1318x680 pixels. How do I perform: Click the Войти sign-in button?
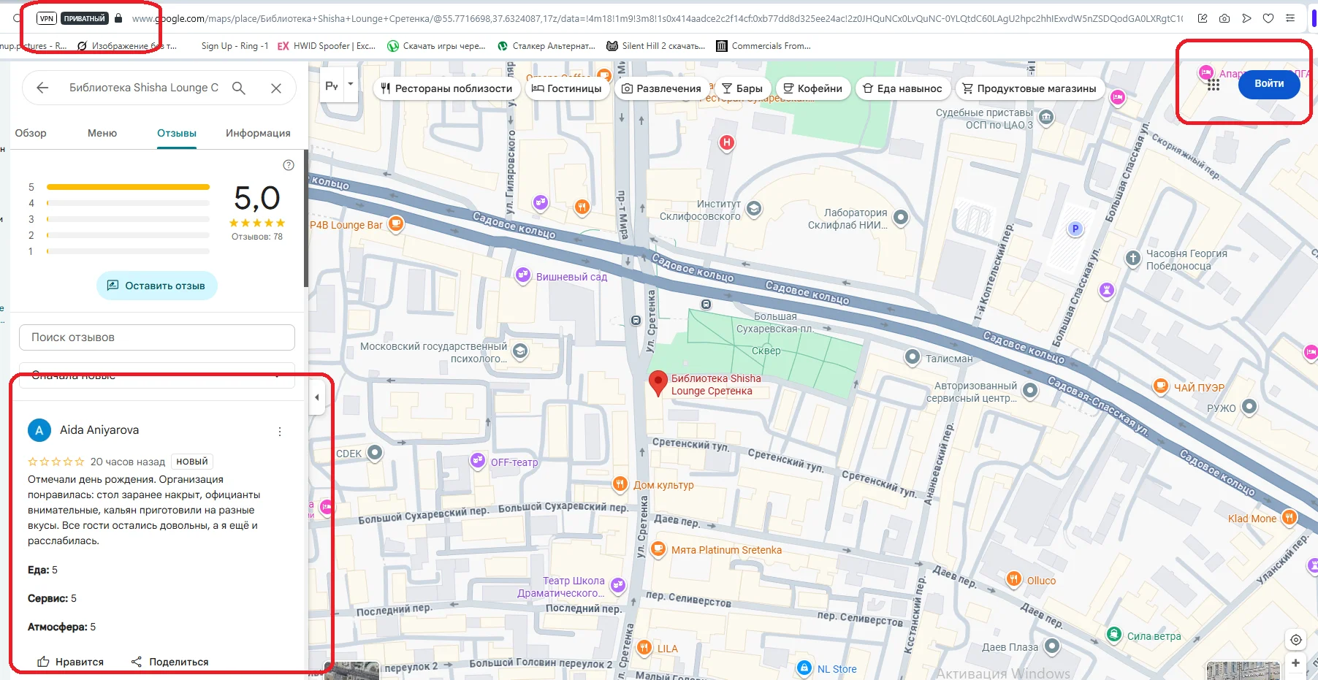click(x=1269, y=83)
